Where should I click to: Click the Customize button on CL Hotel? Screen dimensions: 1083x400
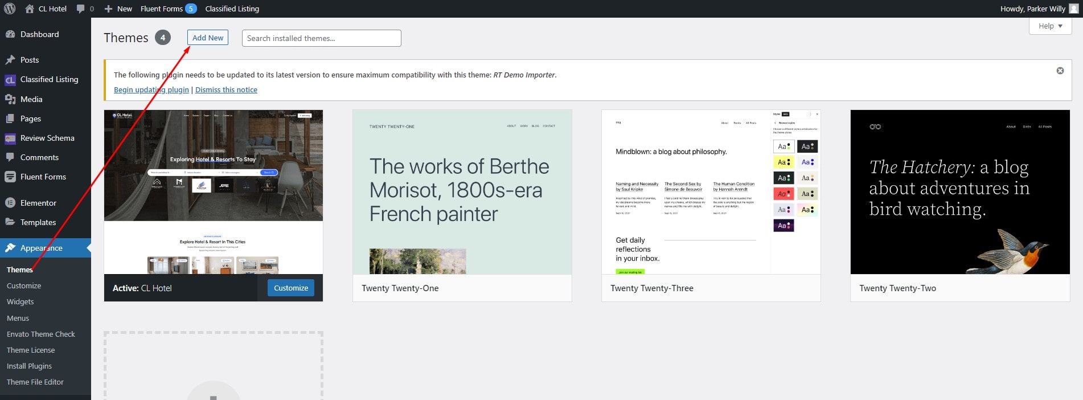291,288
